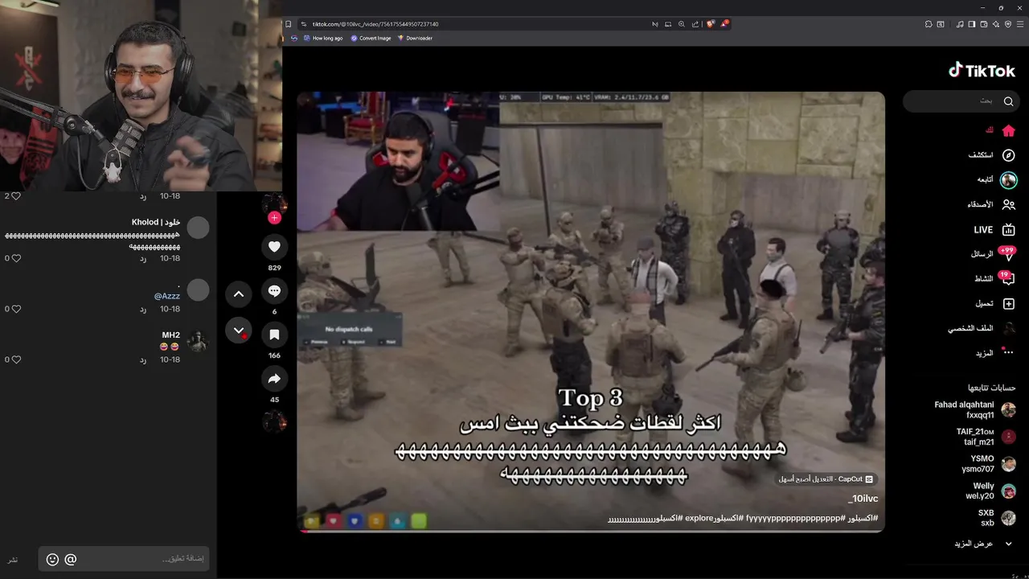The height and width of the screenshot is (579, 1029).
Task: Open the Brave Shields lion icon
Action: (710, 24)
